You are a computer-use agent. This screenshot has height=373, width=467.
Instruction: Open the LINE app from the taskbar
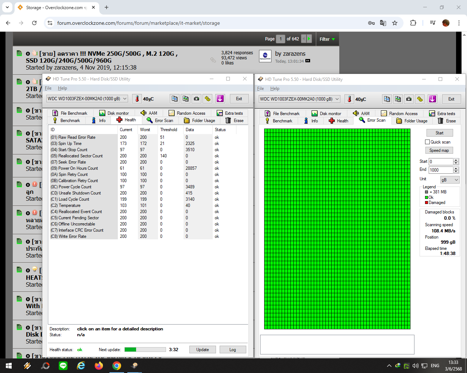[x=63, y=366]
